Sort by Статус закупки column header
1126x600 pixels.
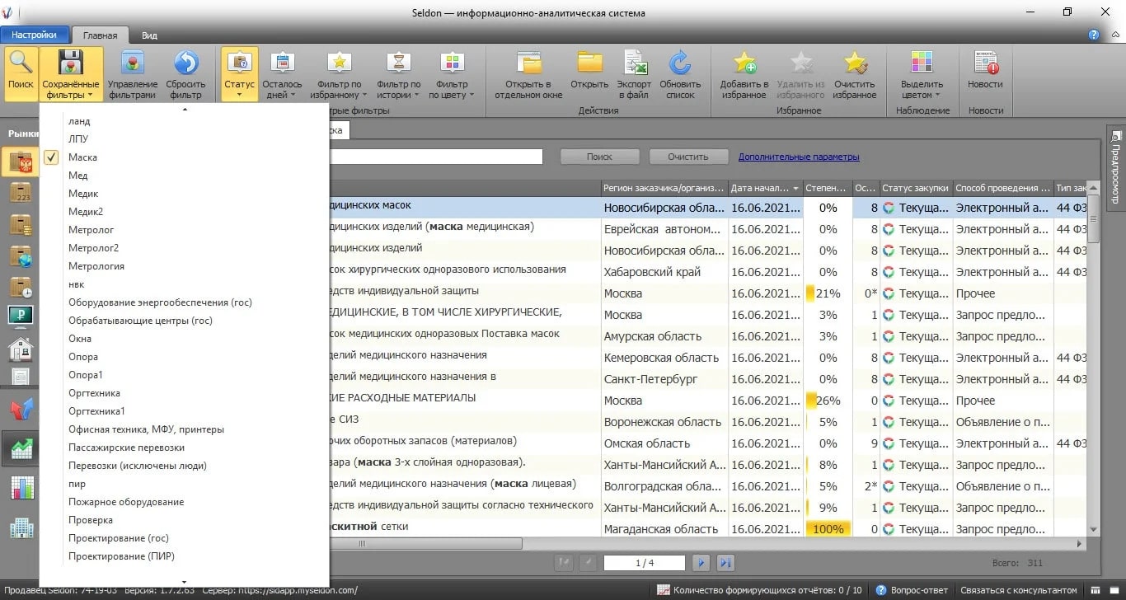(x=916, y=188)
